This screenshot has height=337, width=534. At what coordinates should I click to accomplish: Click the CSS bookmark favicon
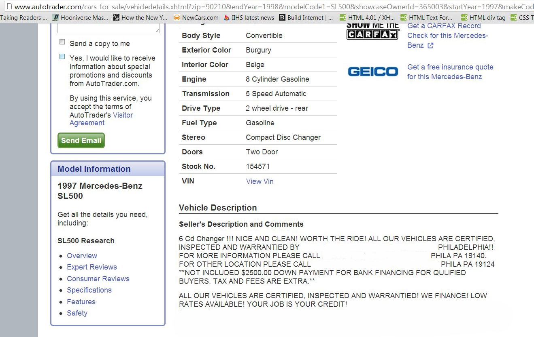514,18
